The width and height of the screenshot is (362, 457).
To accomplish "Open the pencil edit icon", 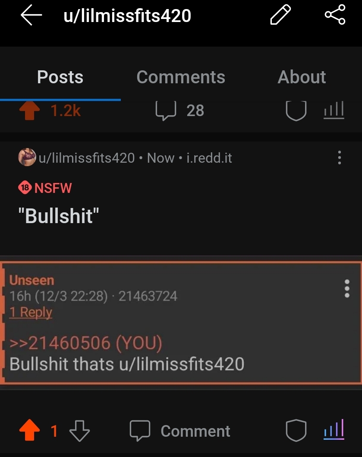I will pos(280,15).
